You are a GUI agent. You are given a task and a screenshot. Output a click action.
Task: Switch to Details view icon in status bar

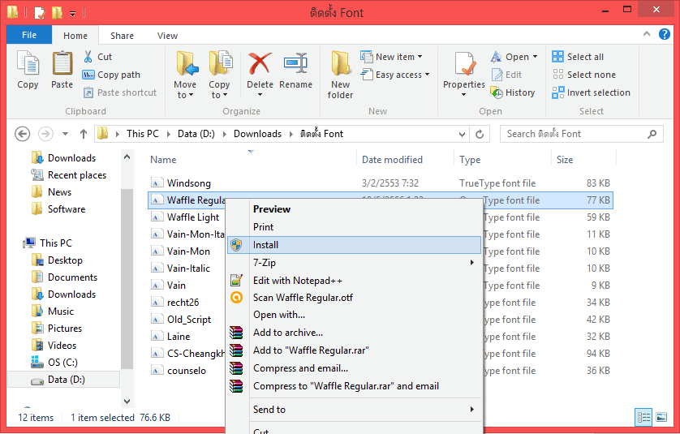coord(644,418)
